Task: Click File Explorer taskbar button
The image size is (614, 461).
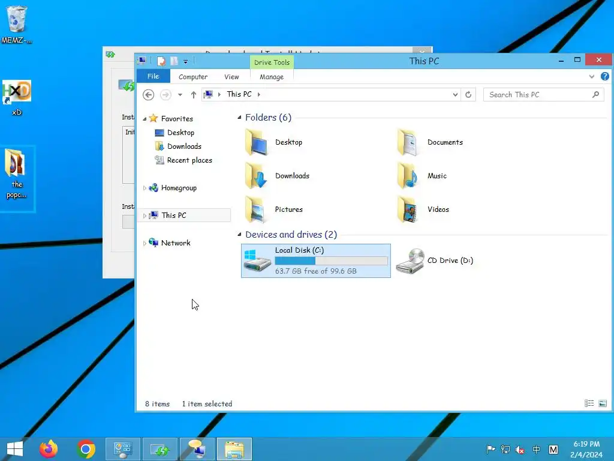Action: 234,449
